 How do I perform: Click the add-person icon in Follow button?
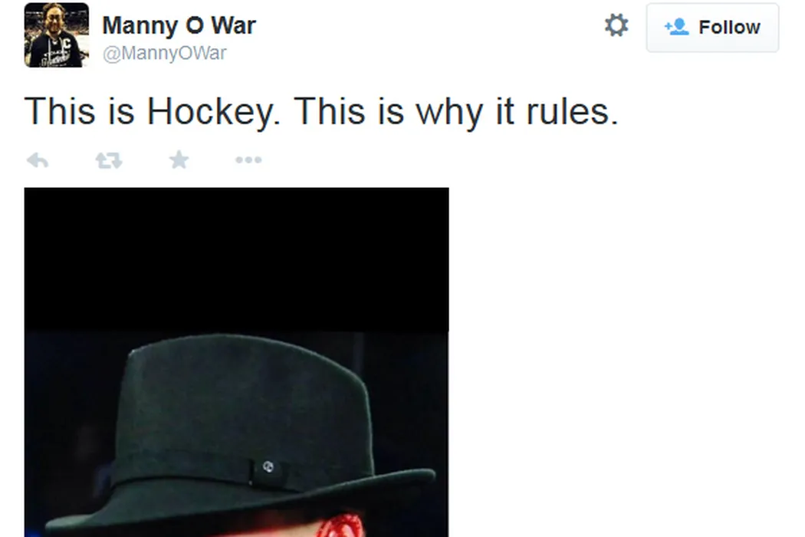click(x=675, y=28)
